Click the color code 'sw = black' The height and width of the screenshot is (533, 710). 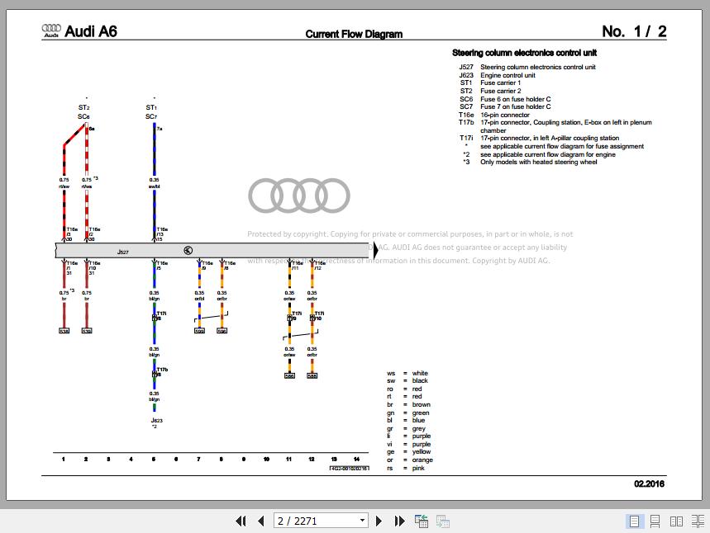tap(407, 380)
